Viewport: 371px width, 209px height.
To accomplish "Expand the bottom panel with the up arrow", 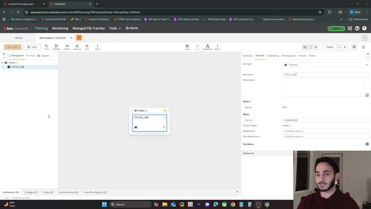I will pos(237,192).
